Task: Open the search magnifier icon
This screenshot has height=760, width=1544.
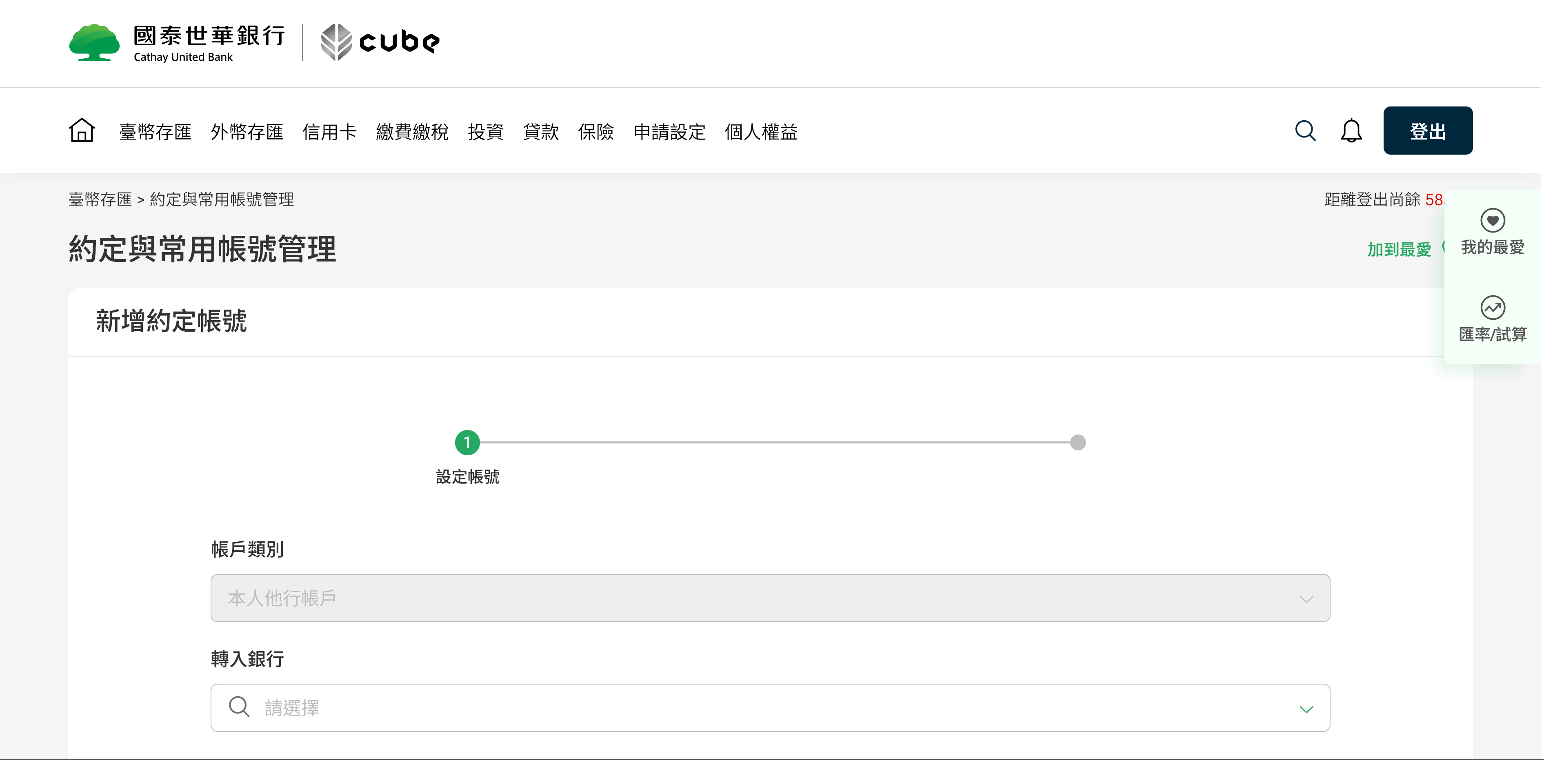Action: (1305, 131)
